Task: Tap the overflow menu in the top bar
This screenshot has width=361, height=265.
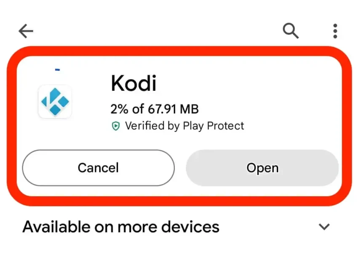Action: (x=335, y=31)
